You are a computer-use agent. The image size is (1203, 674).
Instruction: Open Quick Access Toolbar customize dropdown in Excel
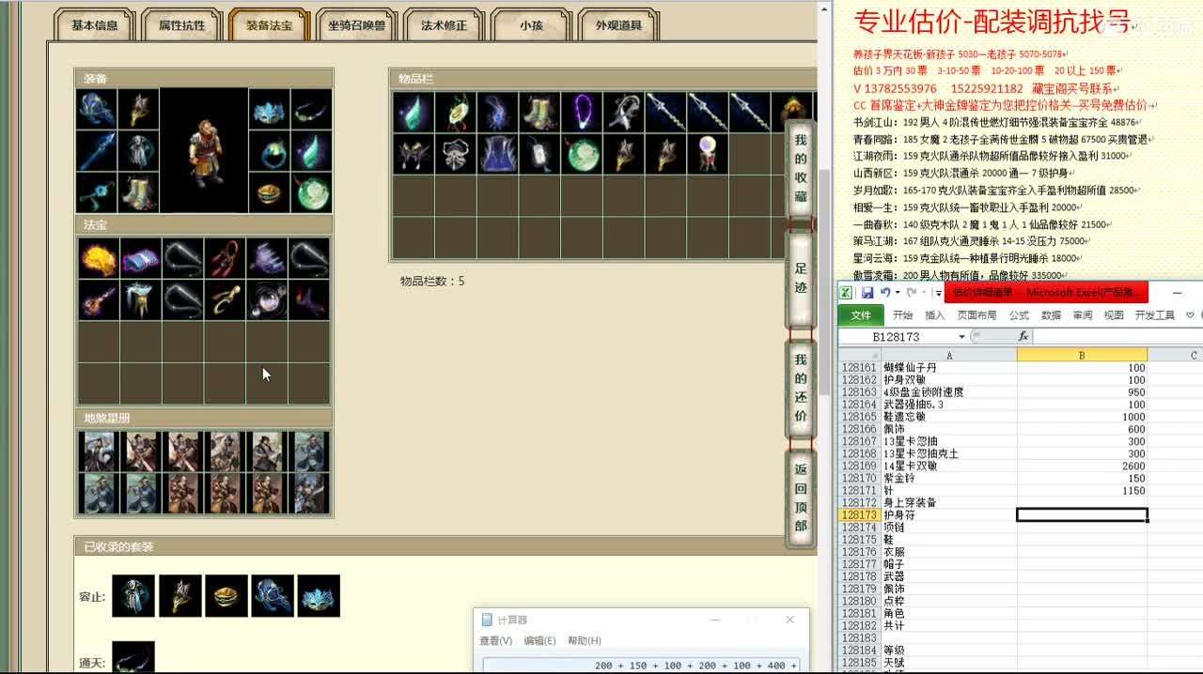pyautogui.click(x=938, y=293)
